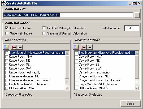The width and height of the screenshot is (143, 109).
Task: Tick Save Field Strength Calculation
Action: tap(44, 33)
